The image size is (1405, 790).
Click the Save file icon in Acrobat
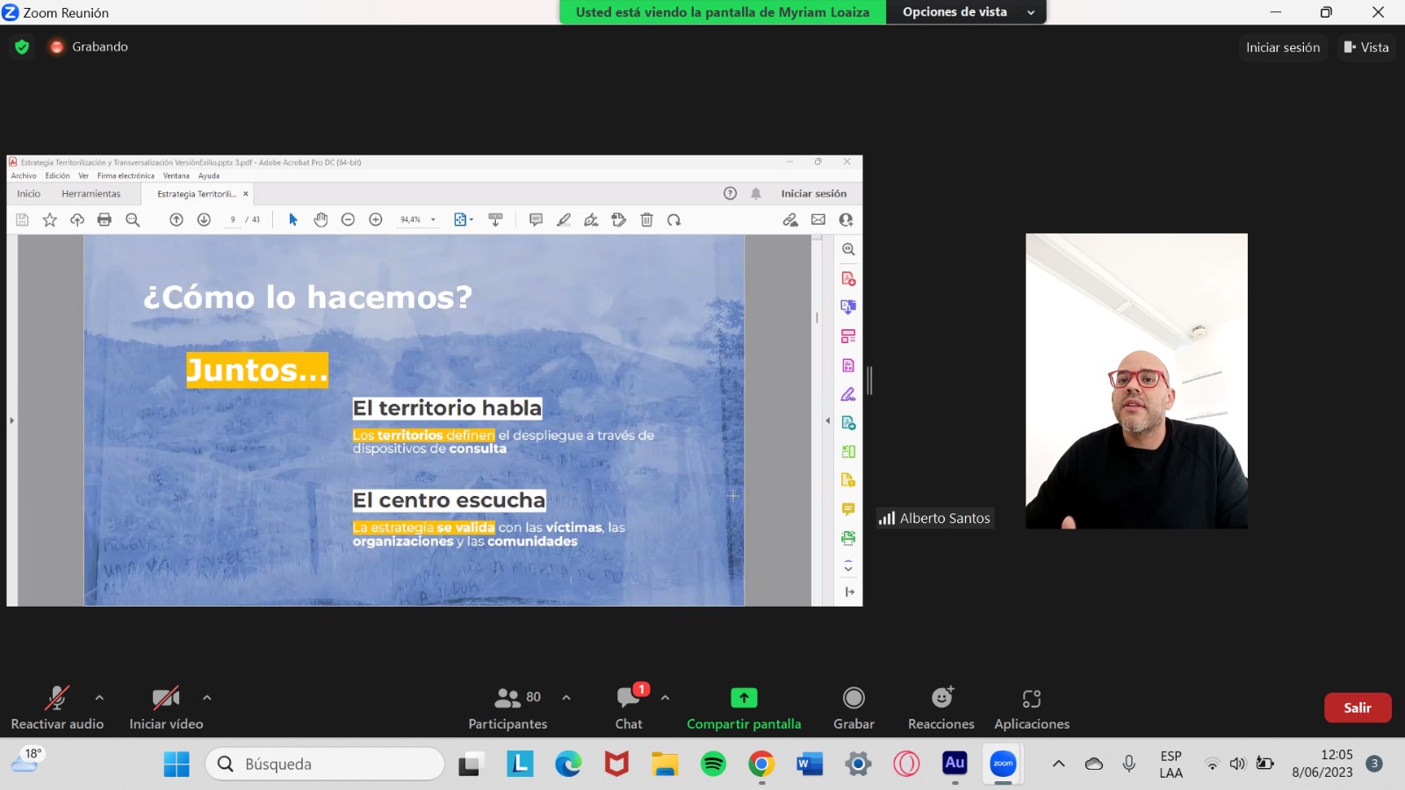23,219
